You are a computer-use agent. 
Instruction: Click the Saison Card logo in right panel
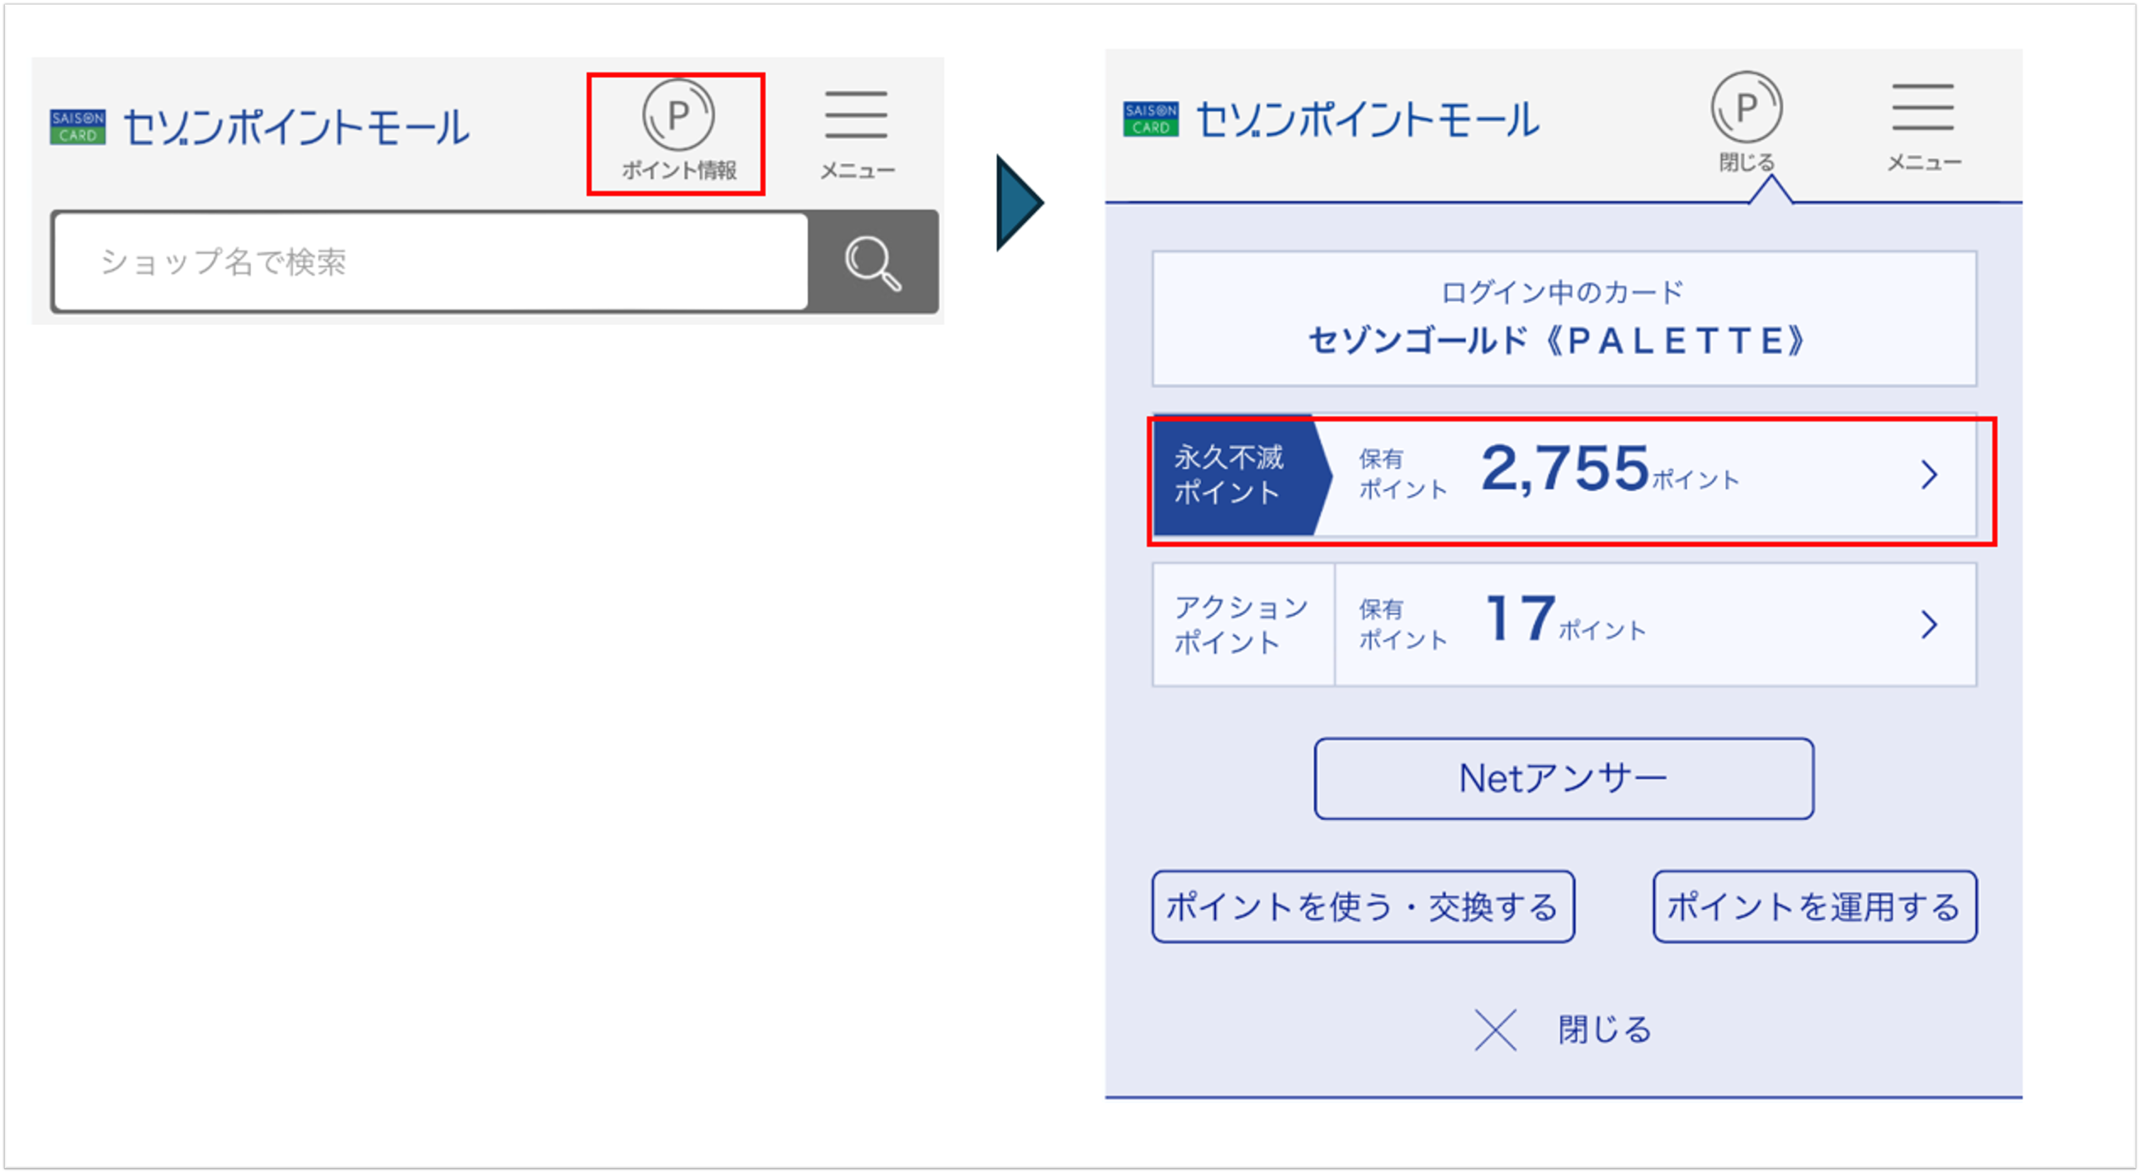coord(1150,119)
